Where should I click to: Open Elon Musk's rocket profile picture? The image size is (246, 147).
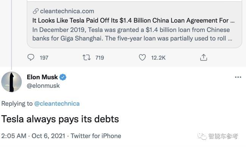(x=11, y=82)
